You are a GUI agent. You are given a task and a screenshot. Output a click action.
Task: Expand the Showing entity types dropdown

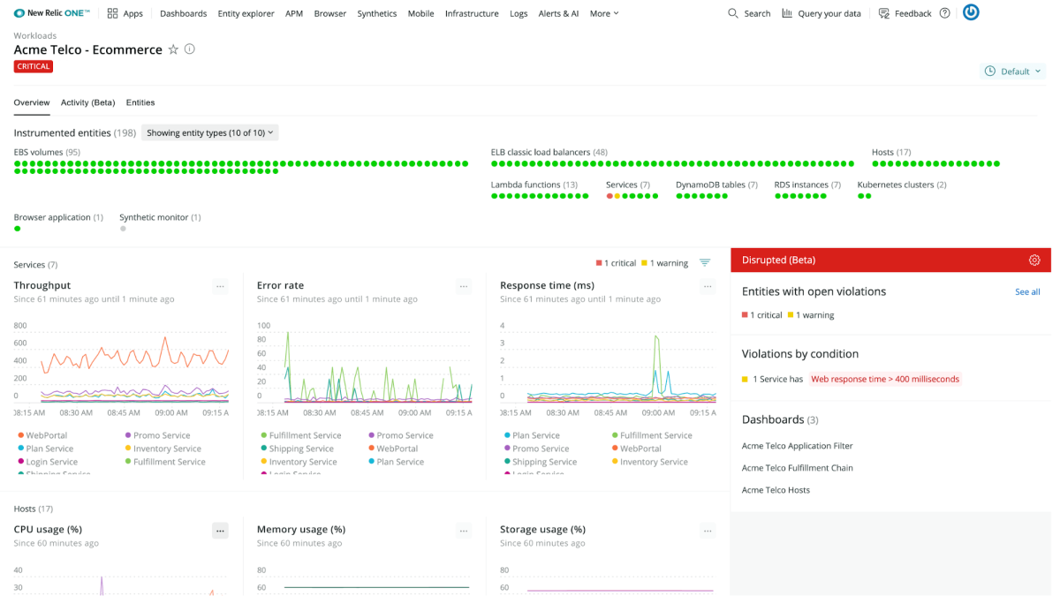(x=210, y=132)
